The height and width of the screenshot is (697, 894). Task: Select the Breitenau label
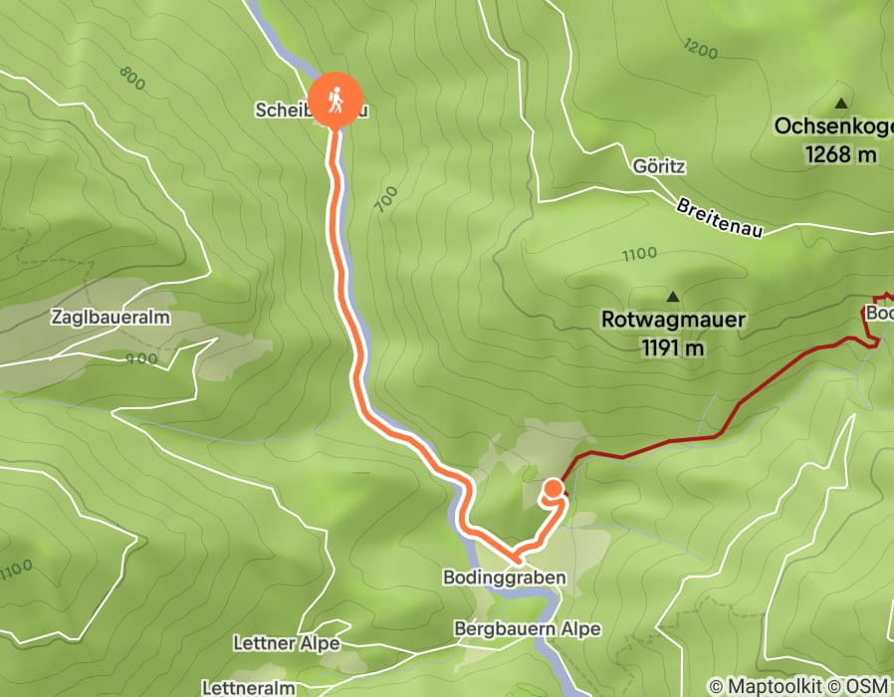(x=719, y=218)
